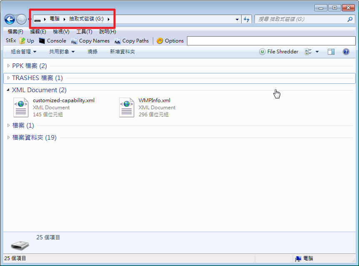This screenshot has width=359, height=266.
Task: Expand the 檔案資料夾 (19) group
Action: 8,137
